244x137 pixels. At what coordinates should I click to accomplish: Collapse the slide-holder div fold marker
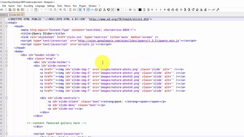click(6, 62)
